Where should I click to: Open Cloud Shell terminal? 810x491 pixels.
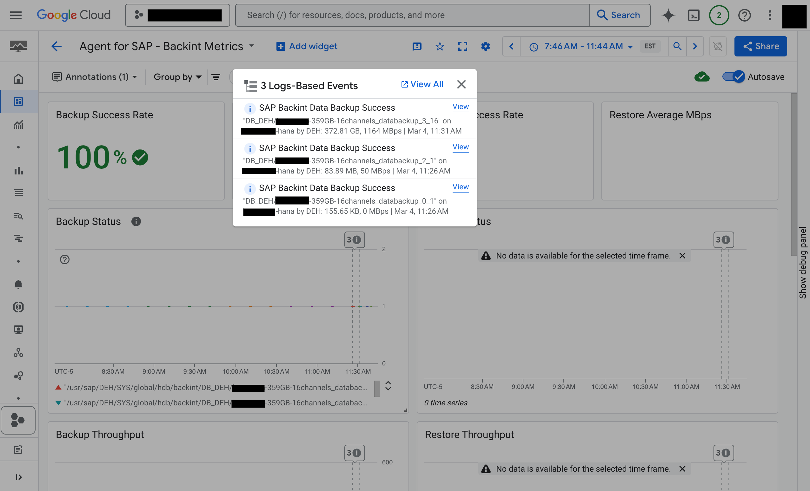pos(694,15)
